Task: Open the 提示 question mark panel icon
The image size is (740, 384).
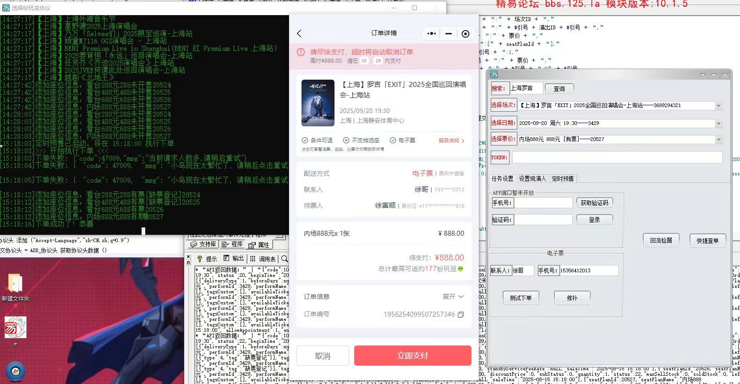Action: [x=200, y=259]
